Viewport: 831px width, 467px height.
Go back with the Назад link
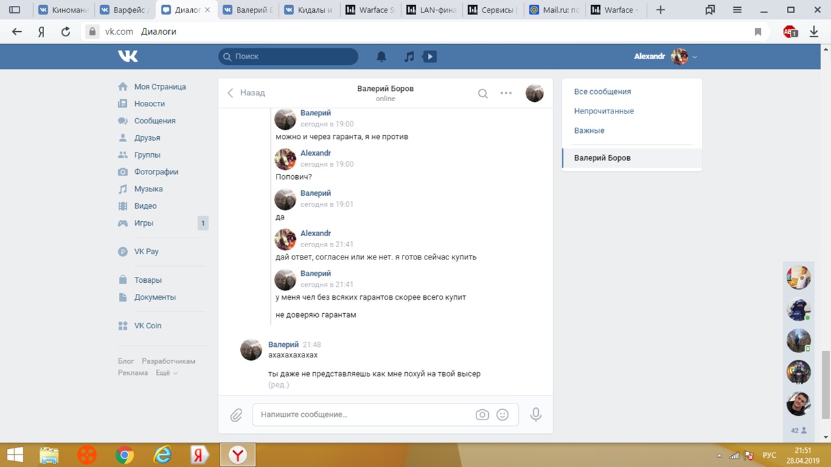[246, 93]
